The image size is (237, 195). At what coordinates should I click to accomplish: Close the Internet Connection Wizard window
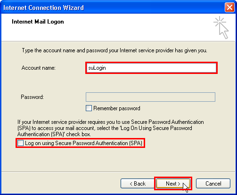(229, 8)
